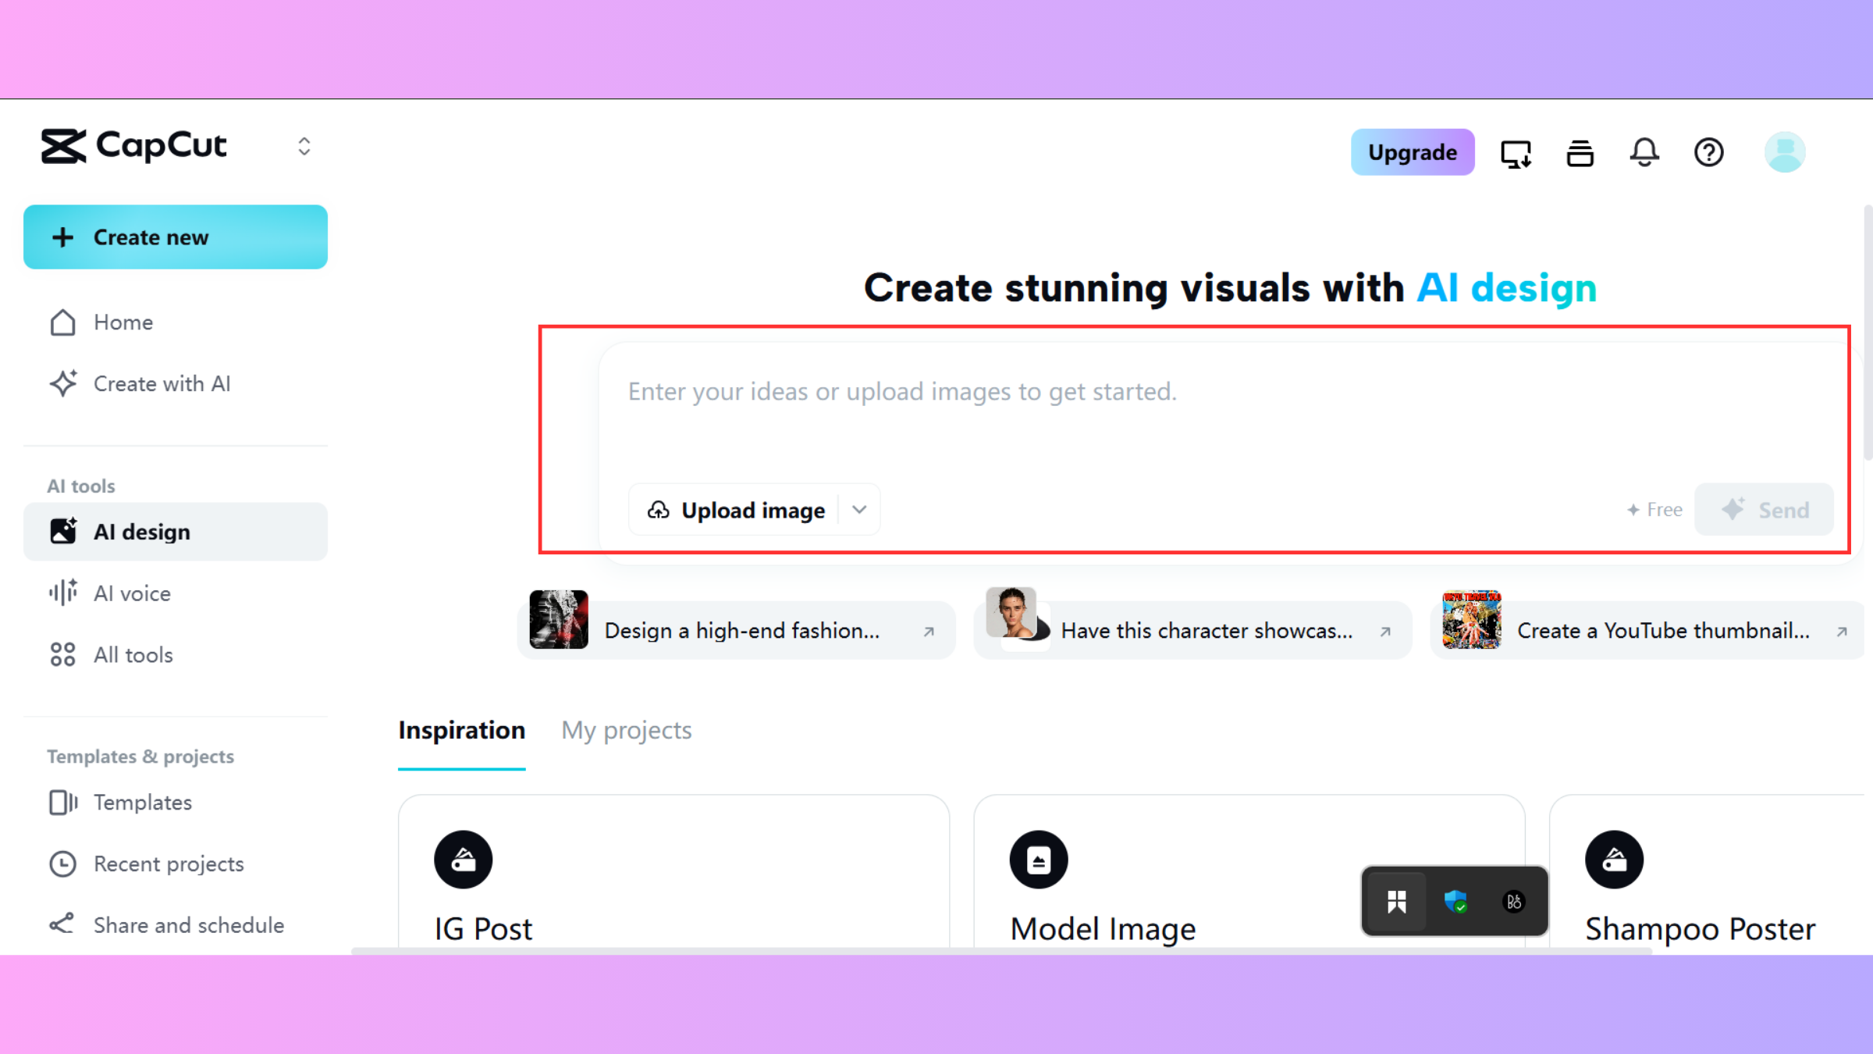
Task: Click the bookmark icon in floating toolbar
Action: click(x=1396, y=902)
